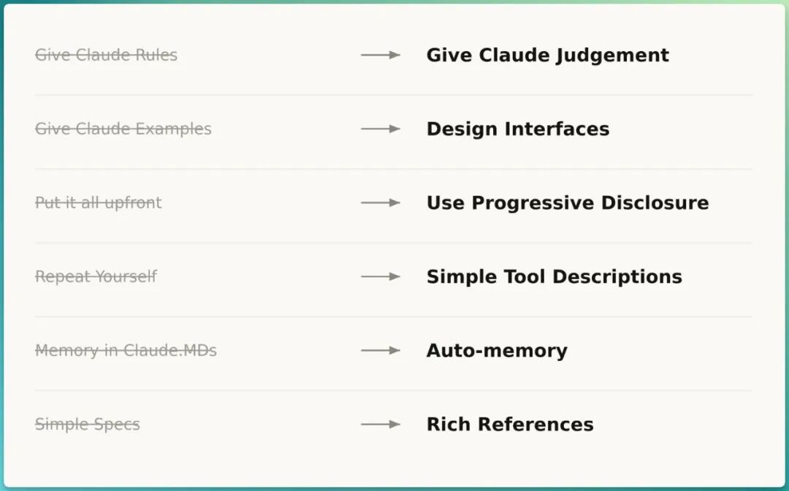This screenshot has height=491, width=789.
Task: Click the Auto-memory heading
Action: point(497,351)
